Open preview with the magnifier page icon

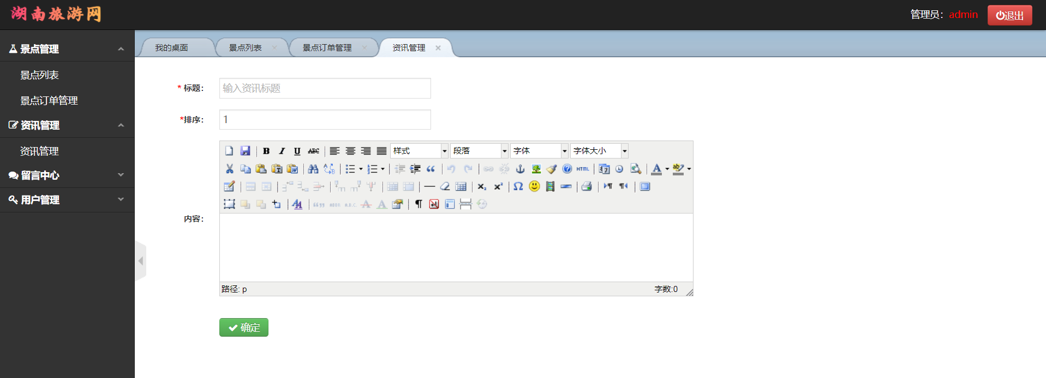pos(635,169)
